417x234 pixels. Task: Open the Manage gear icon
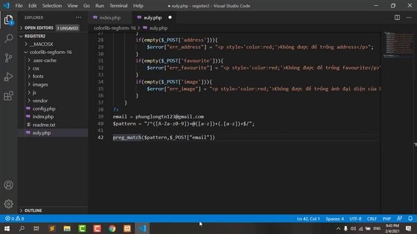point(8,203)
